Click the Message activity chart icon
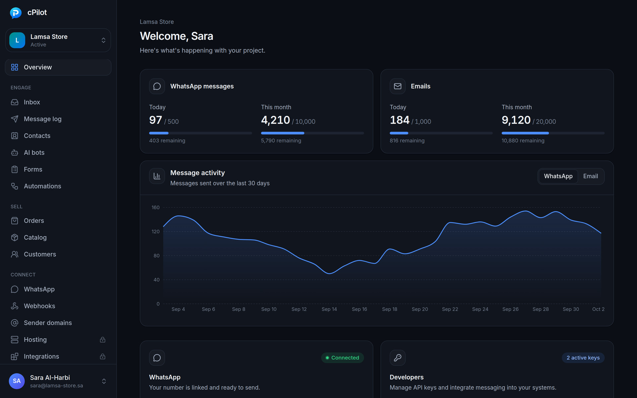Screen dimensions: 637x398 pyautogui.click(x=157, y=176)
